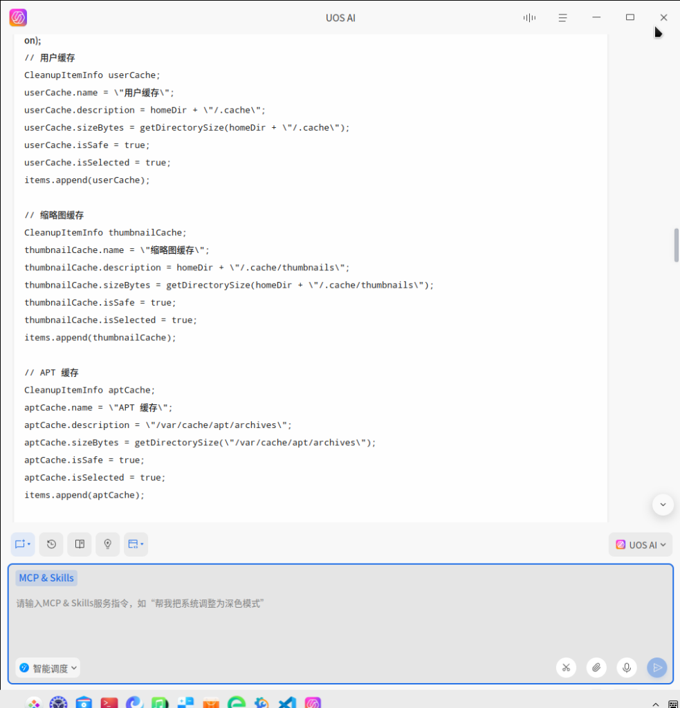The height and width of the screenshot is (708, 680).
Task: Start voice input with microphone icon
Action: (626, 667)
